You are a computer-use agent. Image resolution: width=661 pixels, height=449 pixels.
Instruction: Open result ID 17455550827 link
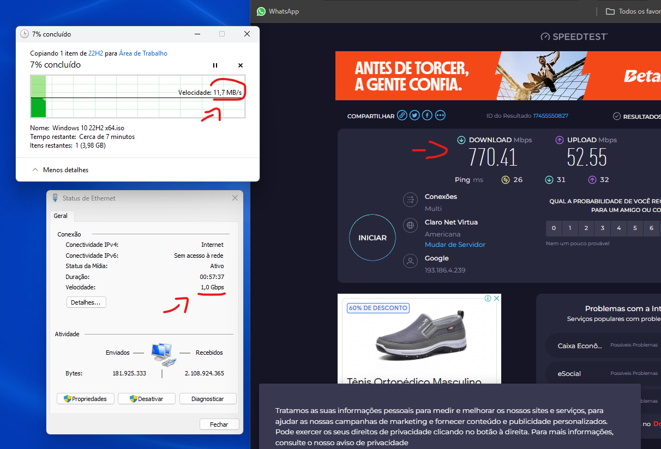pyautogui.click(x=550, y=116)
